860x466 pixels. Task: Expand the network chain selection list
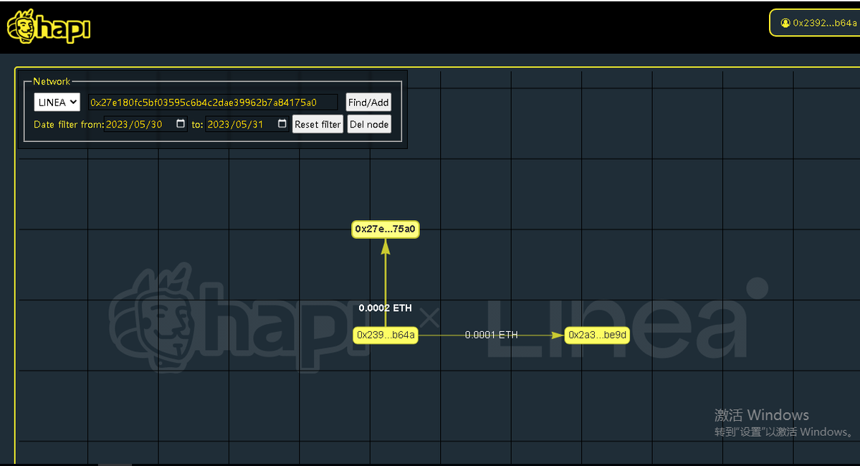point(57,102)
